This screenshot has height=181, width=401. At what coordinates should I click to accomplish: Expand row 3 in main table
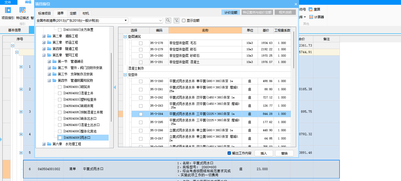(21, 112)
